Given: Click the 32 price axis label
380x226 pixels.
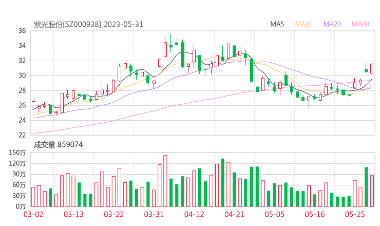Looking at the screenshot, I should point(22,61).
